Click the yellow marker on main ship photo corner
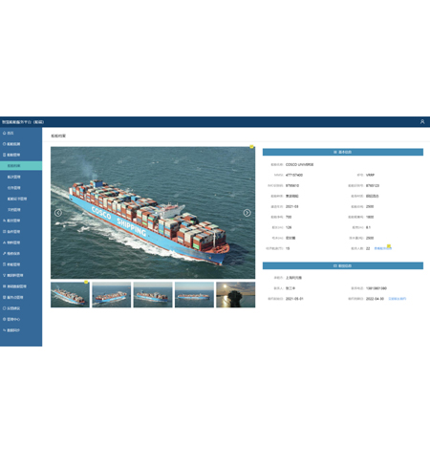The height and width of the screenshot is (463, 430). pos(251,147)
